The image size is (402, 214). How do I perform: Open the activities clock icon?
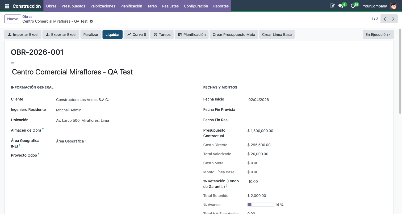pos(353,6)
